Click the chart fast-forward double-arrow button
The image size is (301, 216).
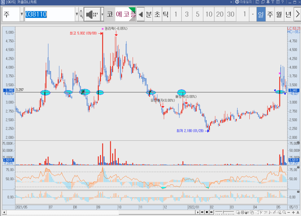click(212, 212)
